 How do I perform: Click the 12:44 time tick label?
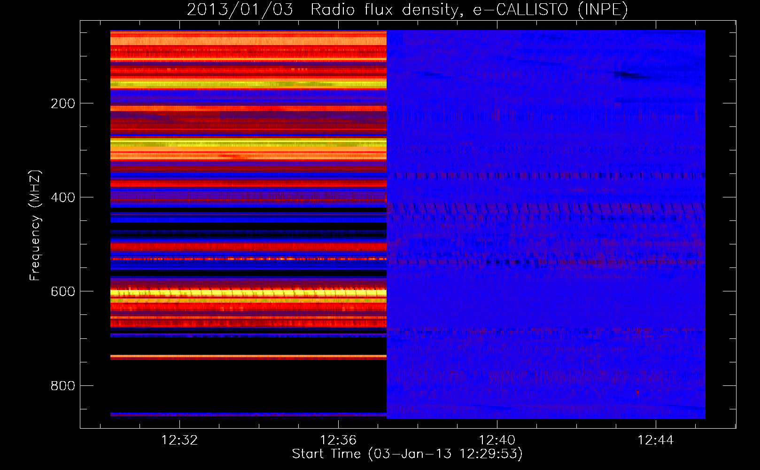656,440
